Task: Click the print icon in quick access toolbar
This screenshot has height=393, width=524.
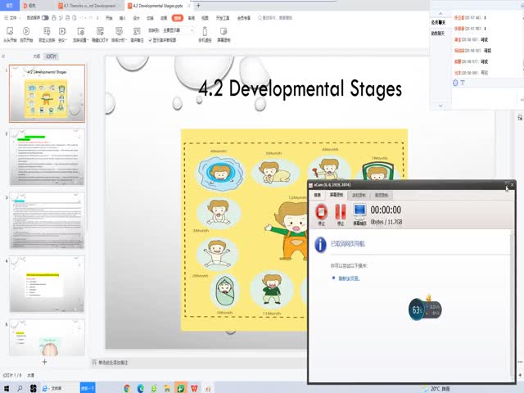Action: pos(68,18)
